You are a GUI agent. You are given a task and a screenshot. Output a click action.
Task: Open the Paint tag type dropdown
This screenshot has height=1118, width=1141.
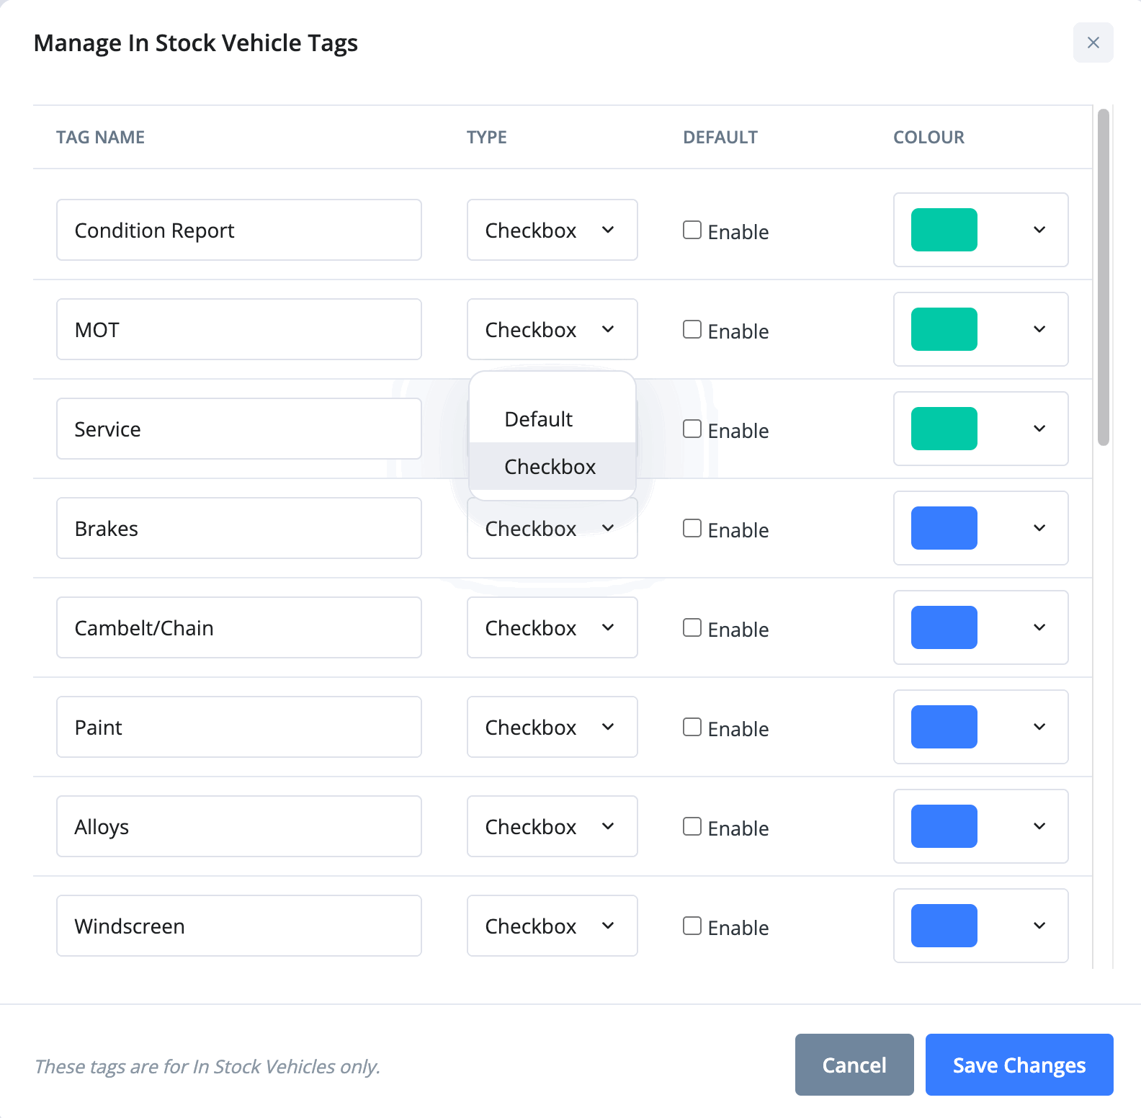click(552, 727)
